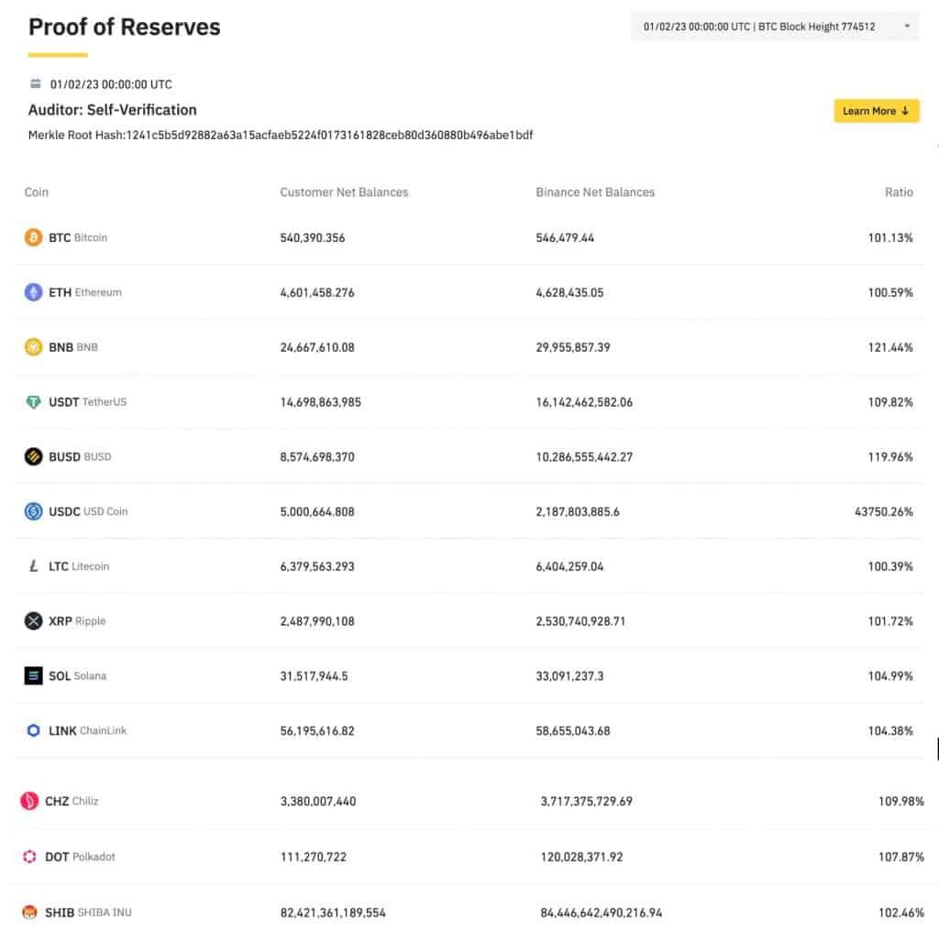The width and height of the screenshot is (939, 931).
Task: Click the Solana SOL coin icon
Action: pyautogui.click(x=33, y=676)
